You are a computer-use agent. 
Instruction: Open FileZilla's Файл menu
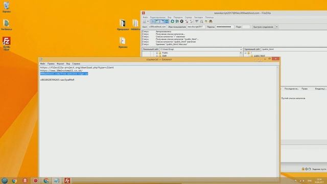(x=145, y=17)
